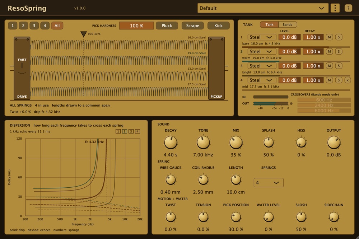Viewport: 359px width, 239px height.
Task: Remove spring 4 with x button
Action: tap(348, 80)
